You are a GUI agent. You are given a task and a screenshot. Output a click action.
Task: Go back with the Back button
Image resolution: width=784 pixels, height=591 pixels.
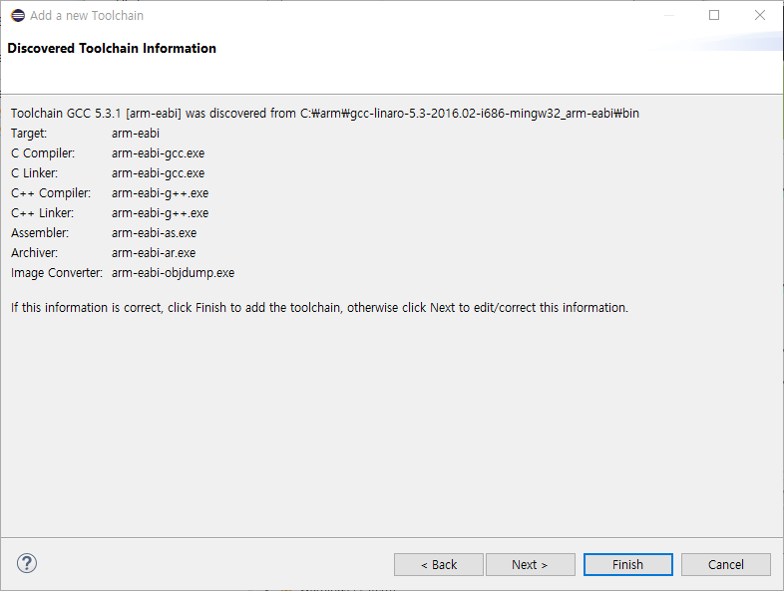tap(439, 564)
